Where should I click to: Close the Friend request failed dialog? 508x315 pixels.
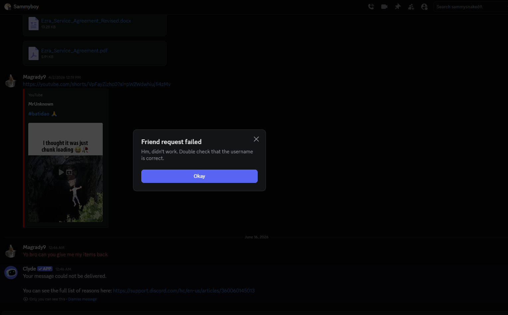[x=256, y=139]
